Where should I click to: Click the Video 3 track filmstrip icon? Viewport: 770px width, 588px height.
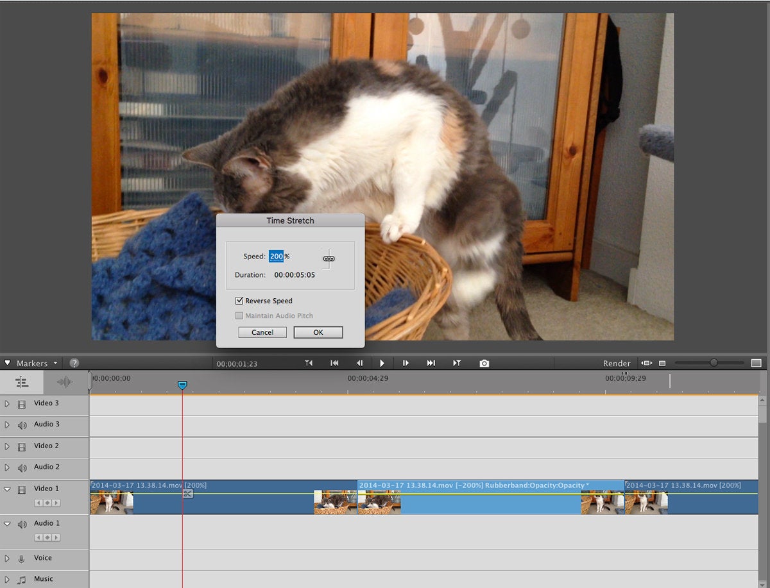[22, 404]
